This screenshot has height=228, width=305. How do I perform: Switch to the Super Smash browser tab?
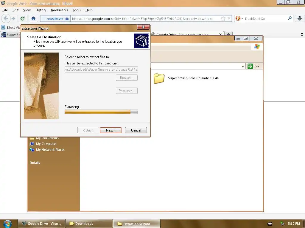(x=10, y=35)
